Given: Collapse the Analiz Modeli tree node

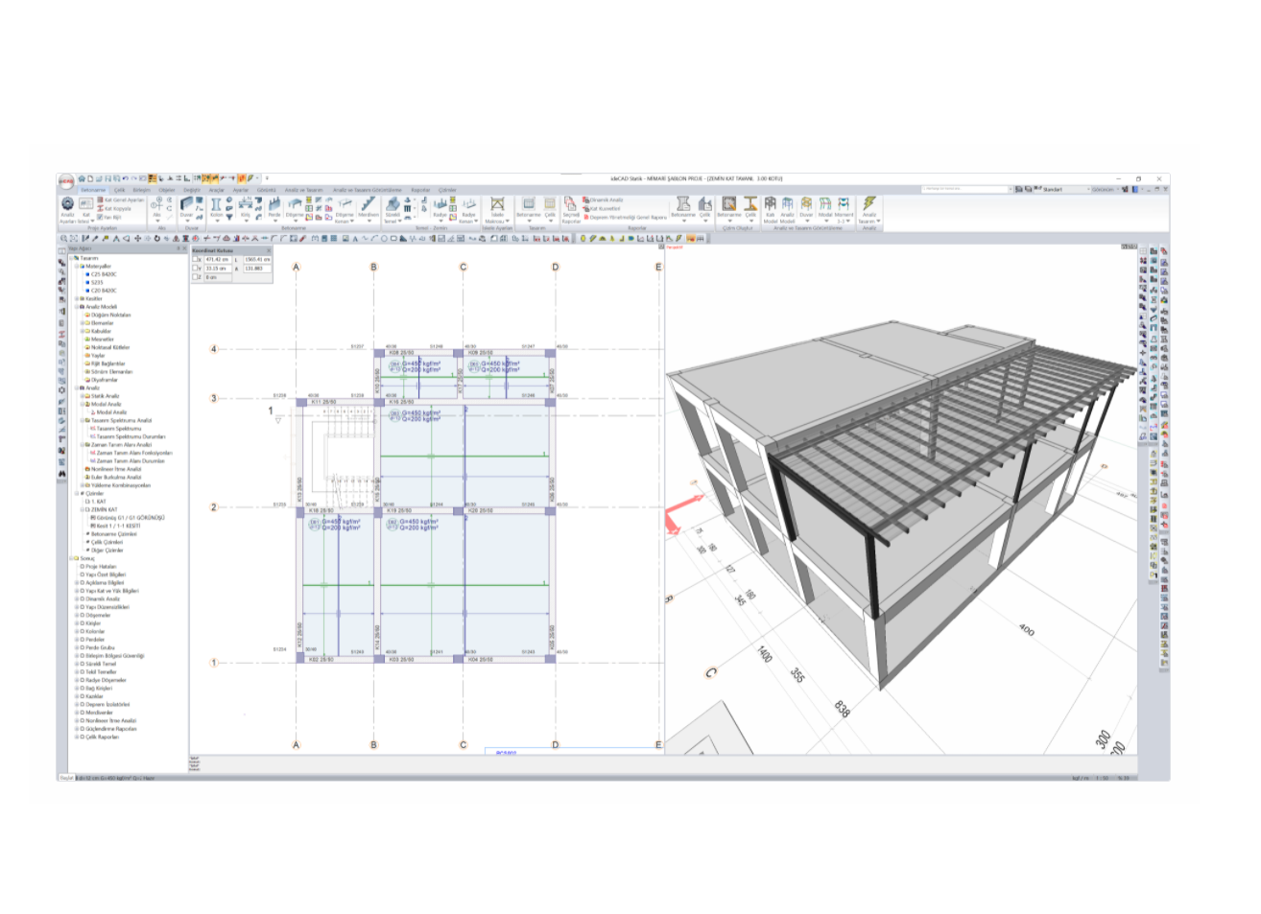Looking at the screenshot, I should point(77,307).
